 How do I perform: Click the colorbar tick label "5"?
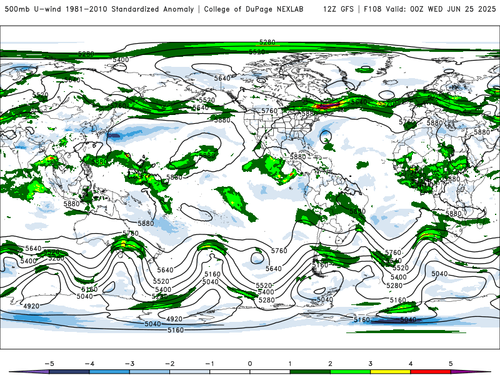[x=451, y=364]
